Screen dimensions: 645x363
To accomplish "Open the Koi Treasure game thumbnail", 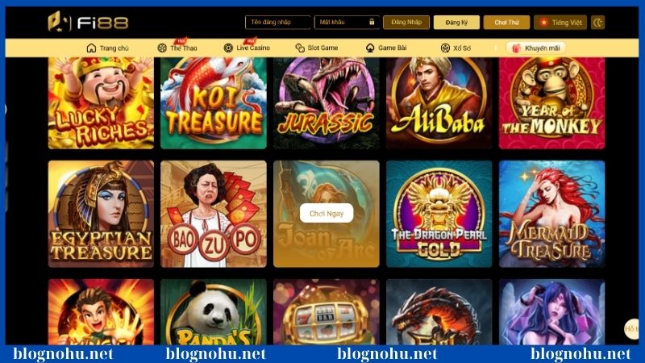I will [x=214, y=103].
